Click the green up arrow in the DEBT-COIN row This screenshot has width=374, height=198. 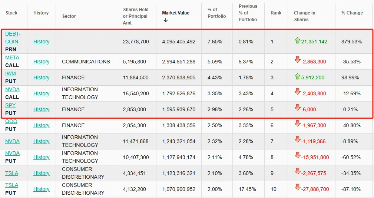pyautogui.click(x=297, y=40)
